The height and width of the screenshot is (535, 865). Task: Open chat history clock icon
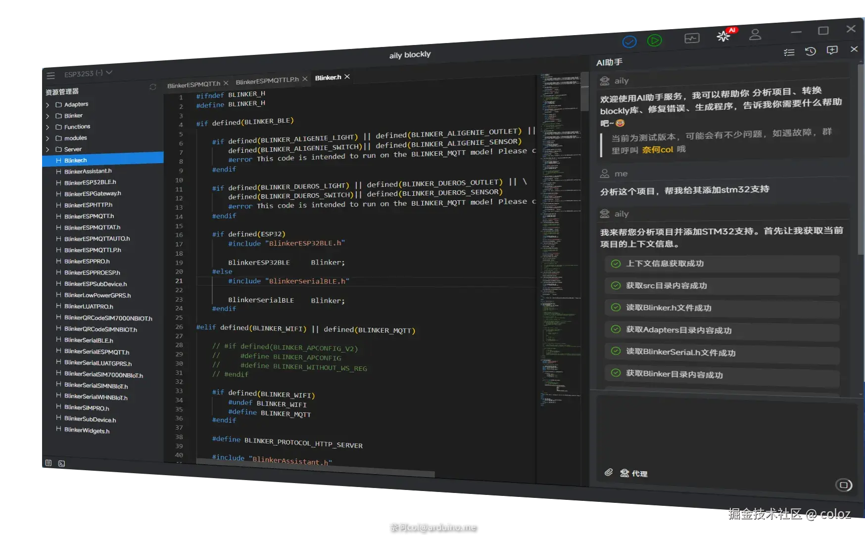[811, 51]
